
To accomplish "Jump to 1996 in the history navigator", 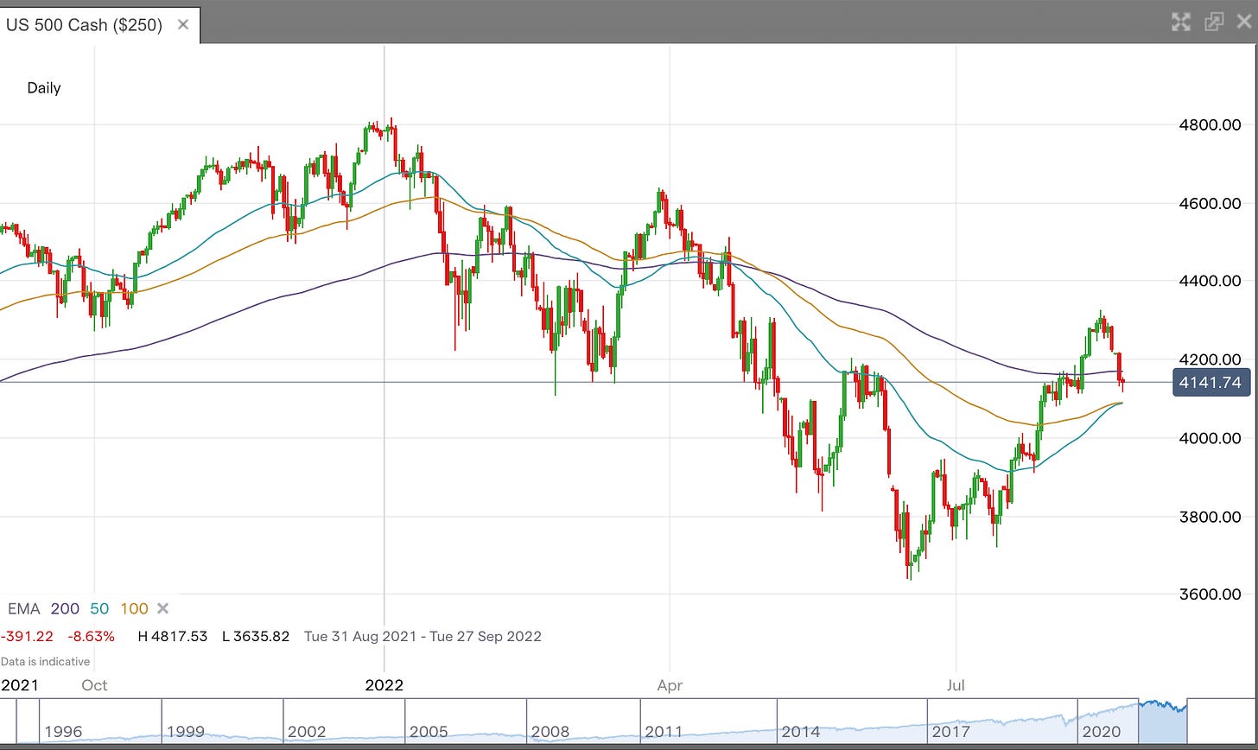I will pyautogui.click(x=63, y=731).
